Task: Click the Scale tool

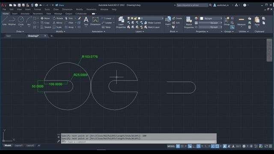Action: (x=57, y=27)
